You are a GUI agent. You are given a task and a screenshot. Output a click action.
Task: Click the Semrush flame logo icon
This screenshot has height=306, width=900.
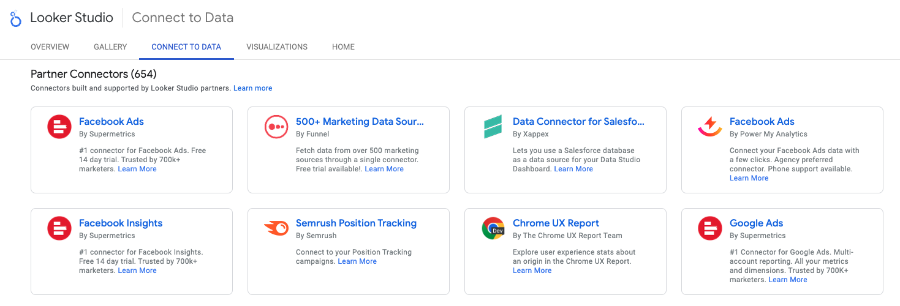276,229
